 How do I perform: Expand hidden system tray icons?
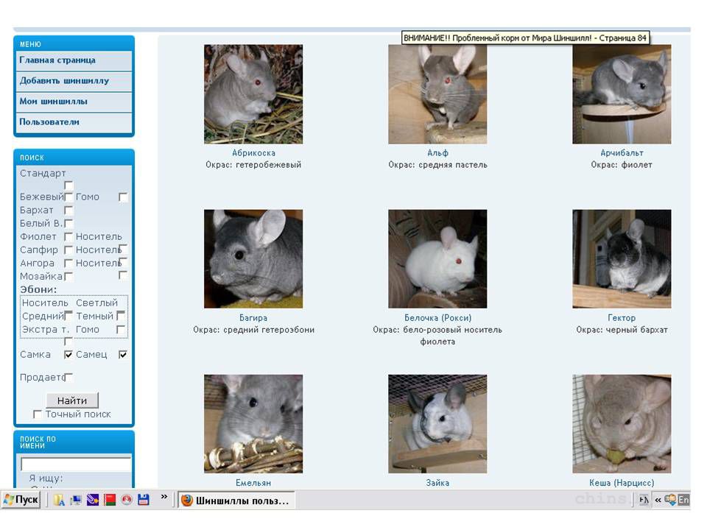(658, 500)
